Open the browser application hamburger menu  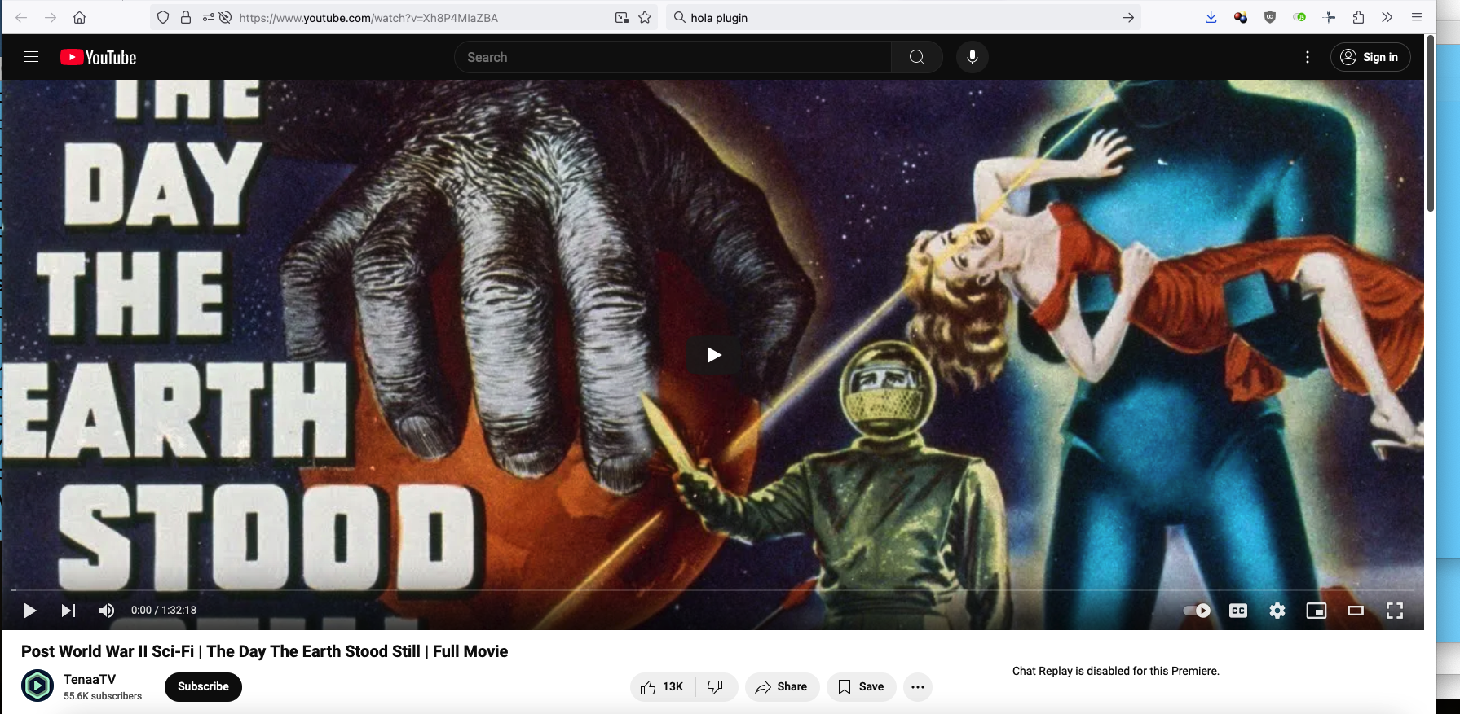click(x=1417, y=17)
